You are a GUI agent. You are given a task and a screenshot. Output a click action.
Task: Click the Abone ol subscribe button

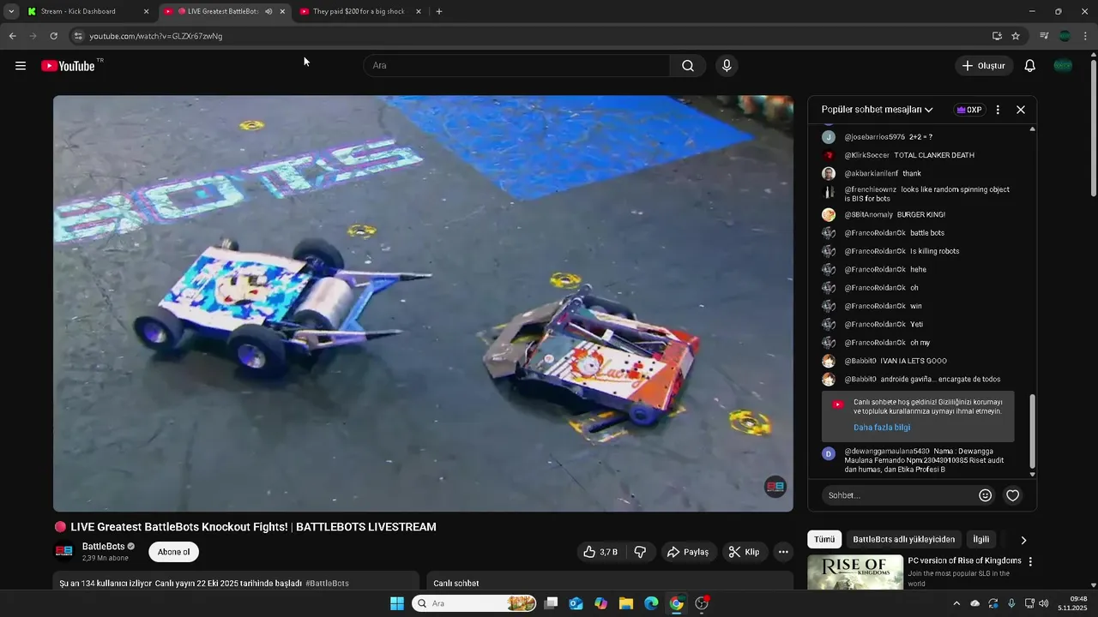(173, 552)
